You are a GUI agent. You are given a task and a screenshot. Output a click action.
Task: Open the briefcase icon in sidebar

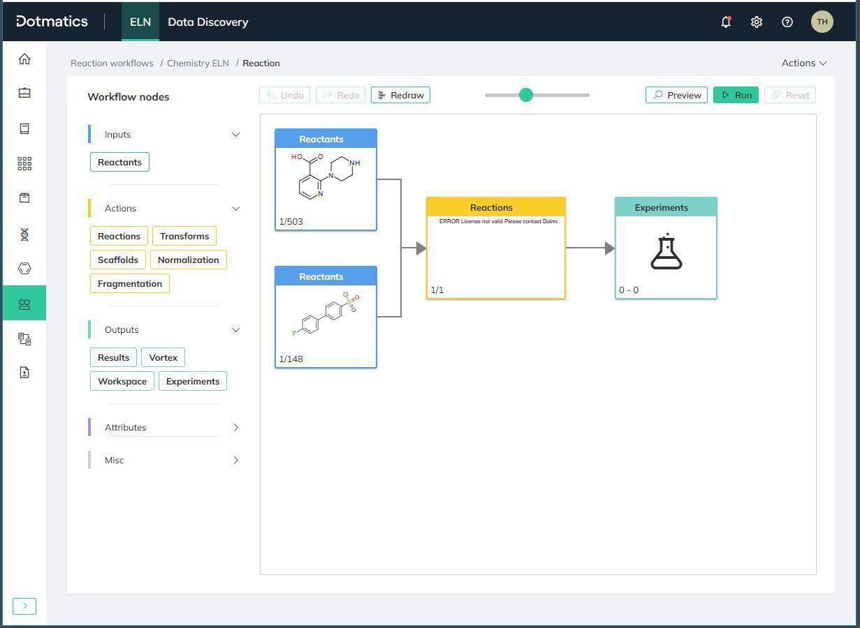[24, 93]
